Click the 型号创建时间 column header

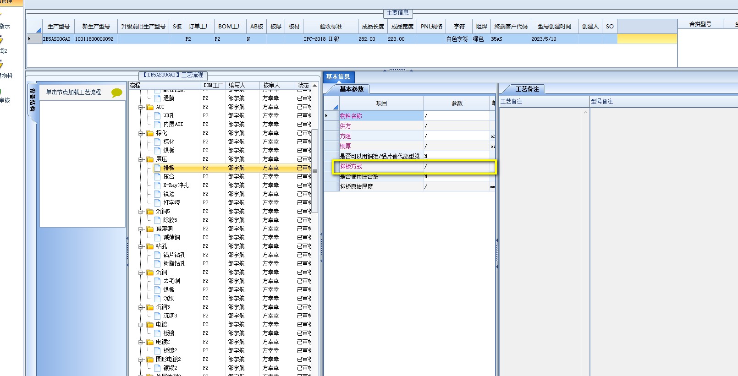[555, 27]
